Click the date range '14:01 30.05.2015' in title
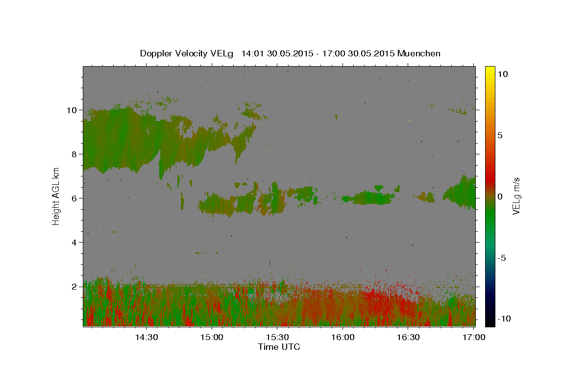588x392 pixels. [x=277, y=53]
